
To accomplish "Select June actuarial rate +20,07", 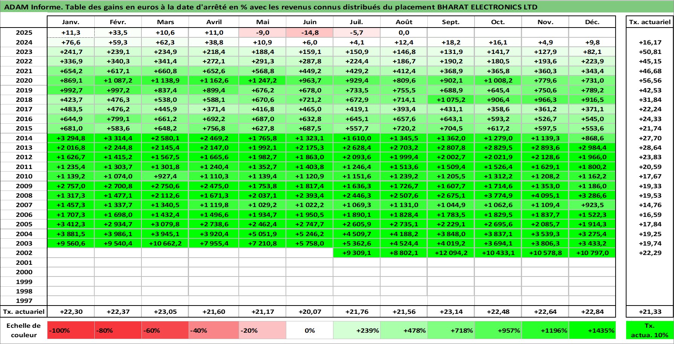I will (310, 312).
